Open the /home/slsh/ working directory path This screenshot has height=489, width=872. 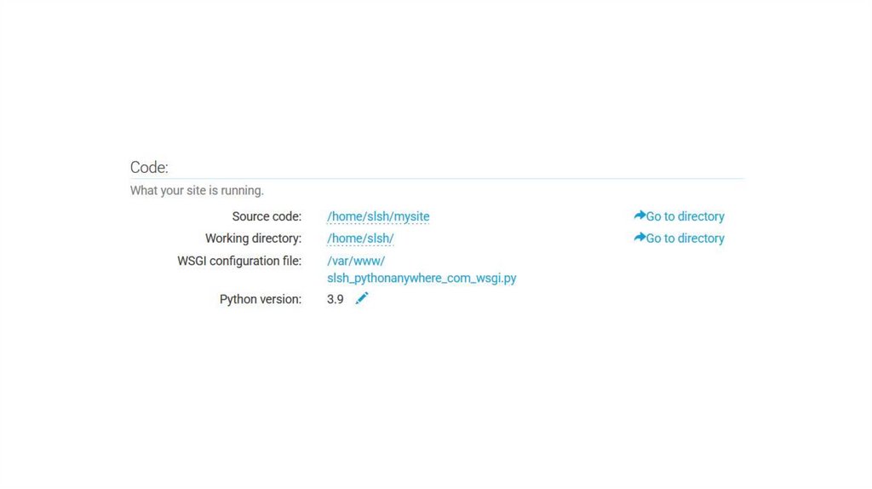360,239
